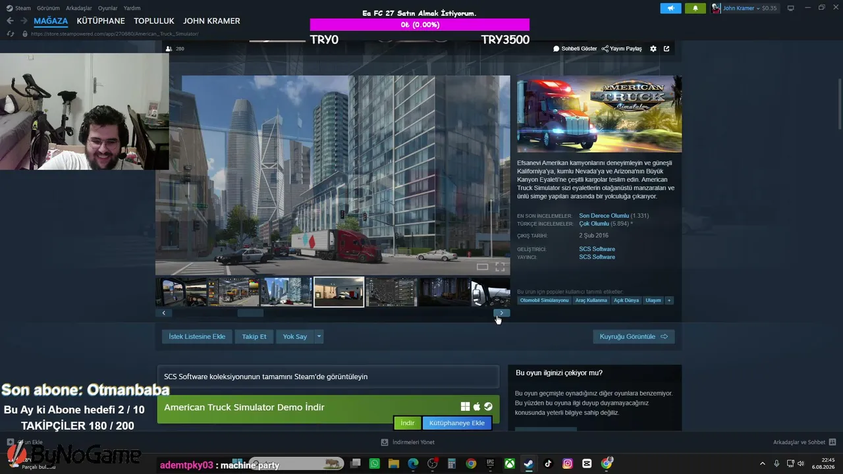Viewport: 843px width, 474px height.
Task: Switch to the KÜTÜPHANE tab
Action: [x=101, y=21]
